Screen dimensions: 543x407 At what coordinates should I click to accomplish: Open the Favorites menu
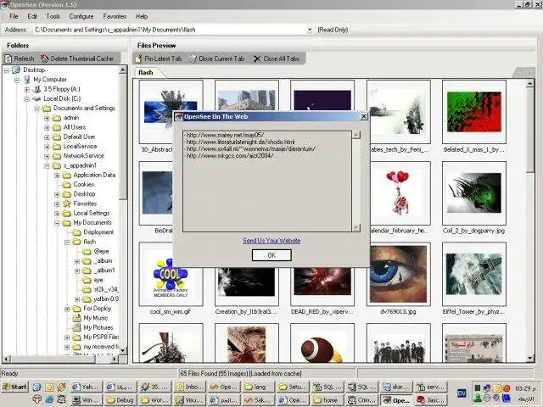pos(115,16)
